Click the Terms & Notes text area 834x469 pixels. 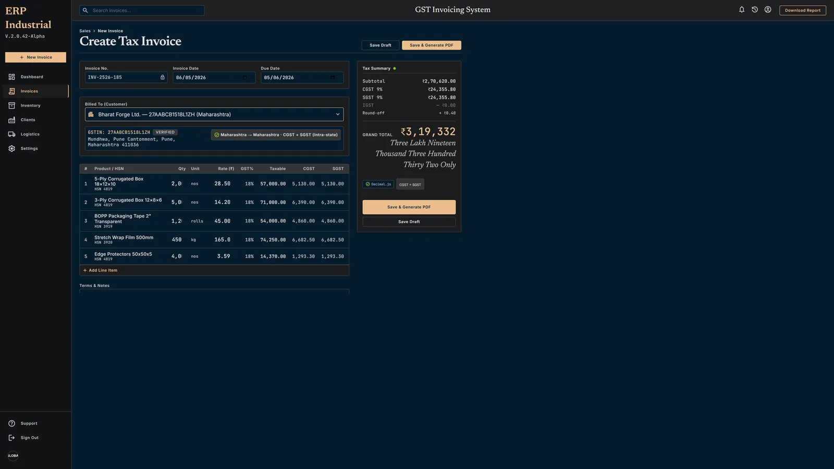coord(214,292)
